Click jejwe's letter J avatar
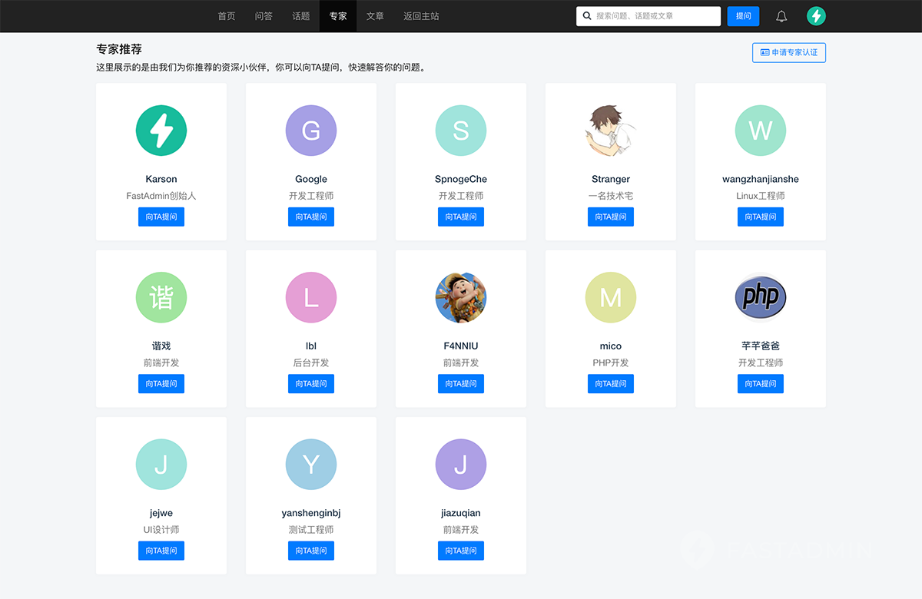The height and width of the screenshot is (599, 922). pyautogui.click(x=161, y=465)
